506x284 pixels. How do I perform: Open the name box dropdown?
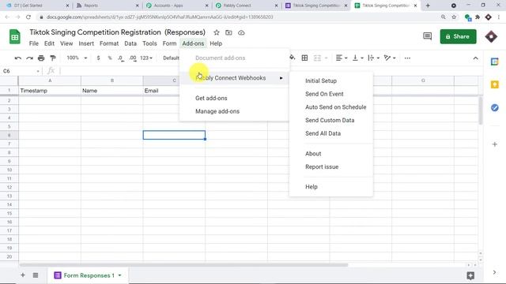pos(38,71)
